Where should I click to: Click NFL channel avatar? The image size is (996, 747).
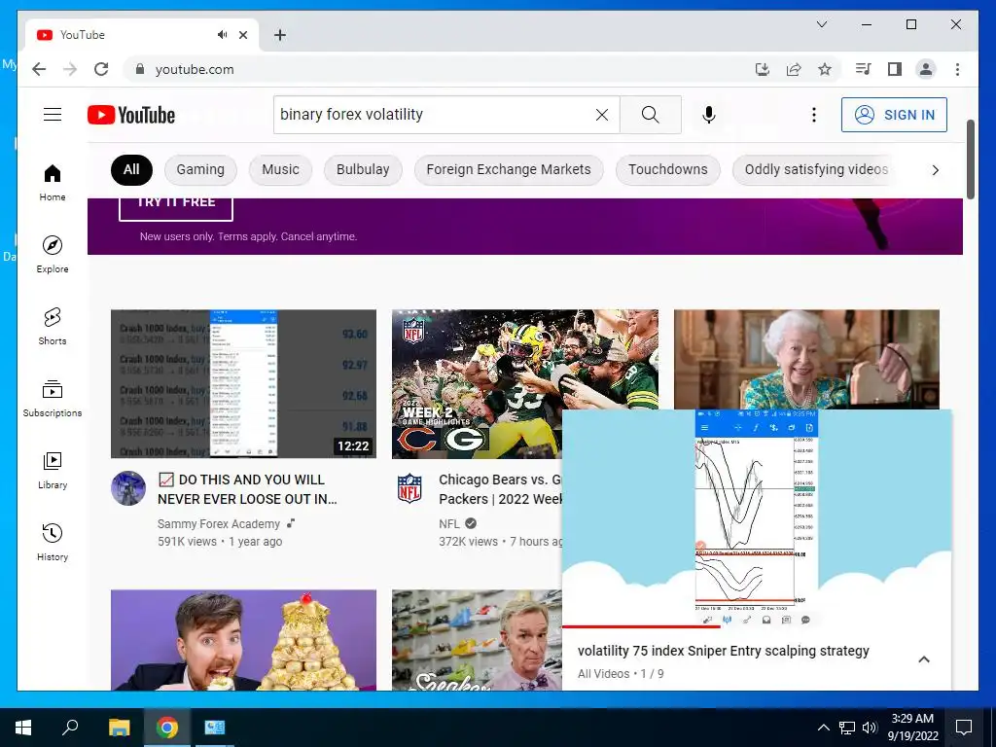click(x=409, y=488)
